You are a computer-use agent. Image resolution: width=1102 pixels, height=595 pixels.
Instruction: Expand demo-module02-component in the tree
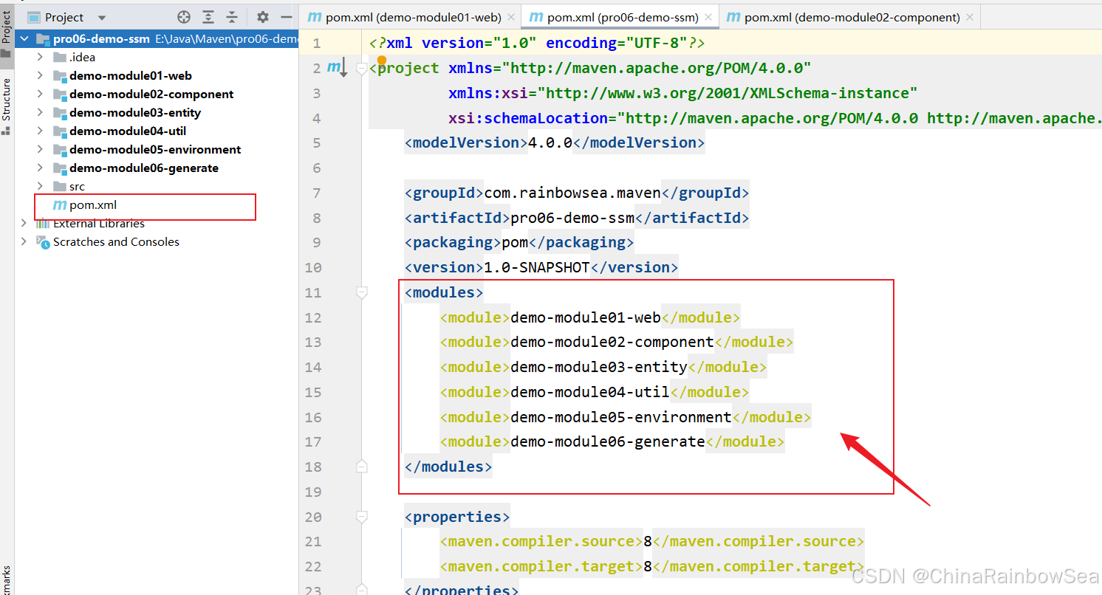(x=41, y=94)
